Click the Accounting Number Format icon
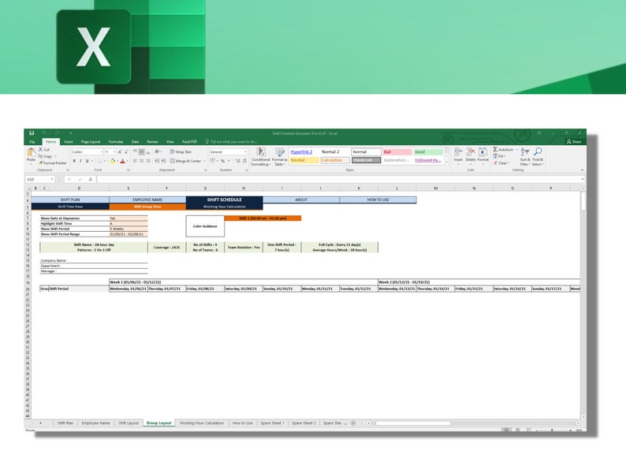Screen dimensions: 626x470 click(212, 161)
